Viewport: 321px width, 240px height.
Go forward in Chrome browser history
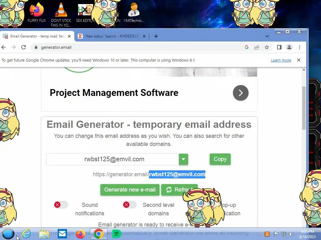(x=13, y=47)
